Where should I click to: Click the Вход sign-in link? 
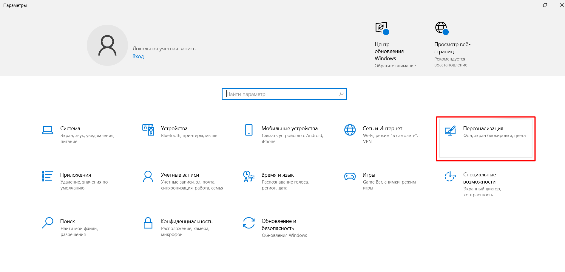(x=138, y=56)
